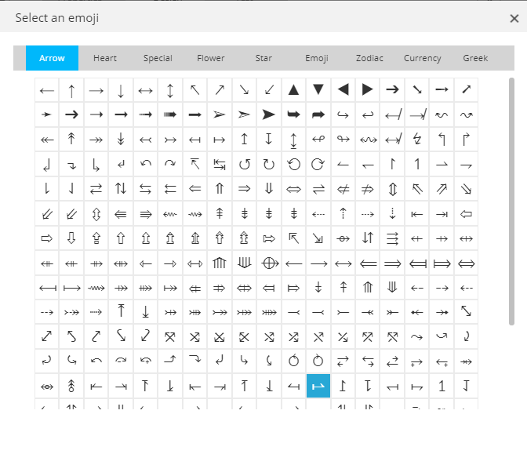Pick the up-down arrow in the first row
The width and height of the screenshot is (527, 454).
coord(170,90)
